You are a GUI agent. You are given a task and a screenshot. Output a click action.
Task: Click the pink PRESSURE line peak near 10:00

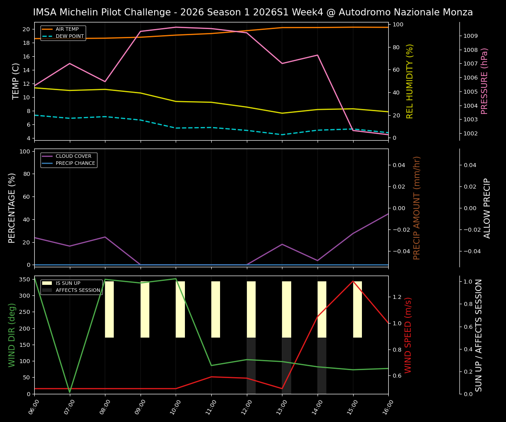tap(176, 27)
